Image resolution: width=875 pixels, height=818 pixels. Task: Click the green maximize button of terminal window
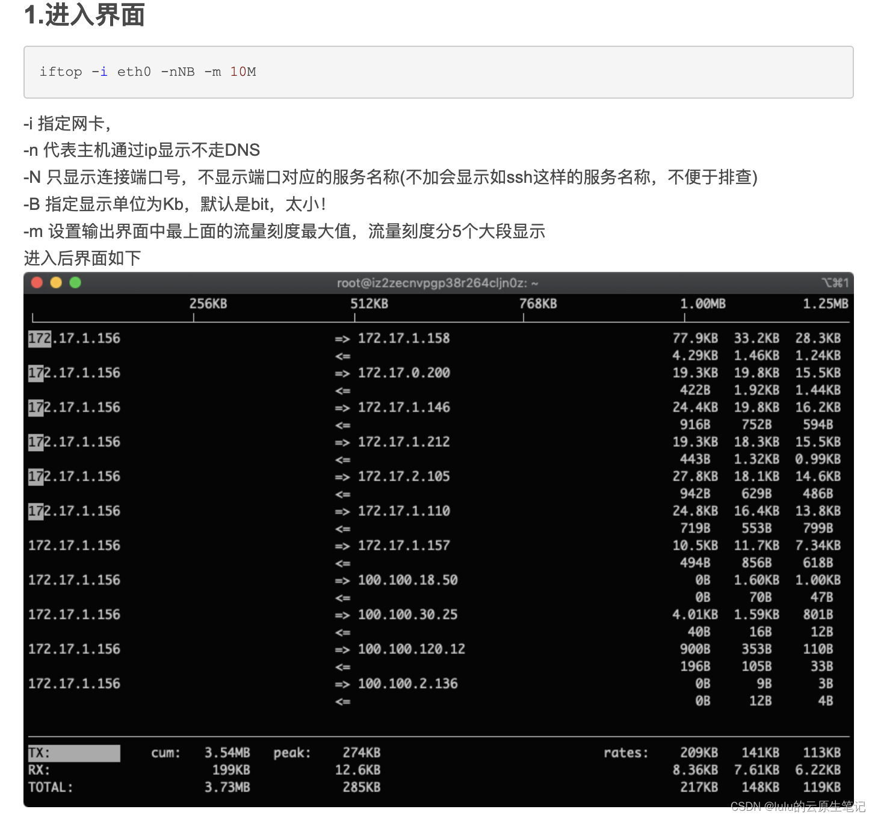pos(75,283)
